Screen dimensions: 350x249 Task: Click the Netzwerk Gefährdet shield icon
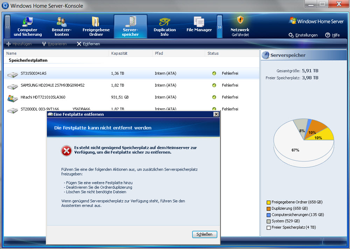pos(240,20)
